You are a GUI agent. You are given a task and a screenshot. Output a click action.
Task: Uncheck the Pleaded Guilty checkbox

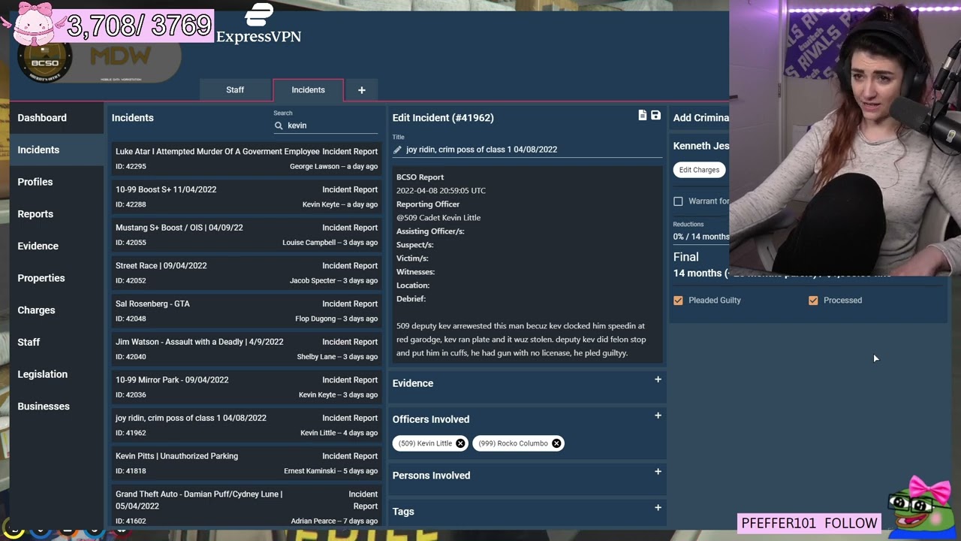[678, 301]
